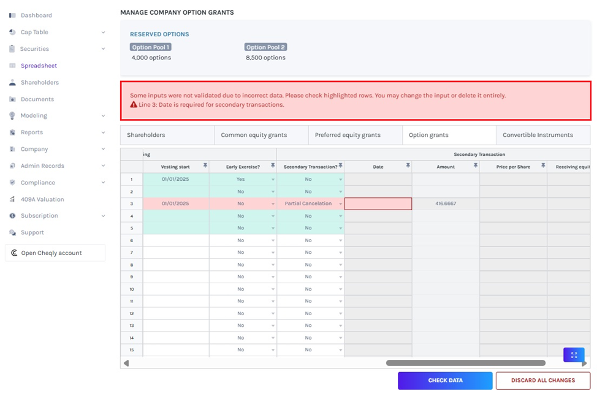Image resolution: width=597 pixels, height=393 pixels.
Task: Click pin icon on Price per Share column
Action: [542, 166]
